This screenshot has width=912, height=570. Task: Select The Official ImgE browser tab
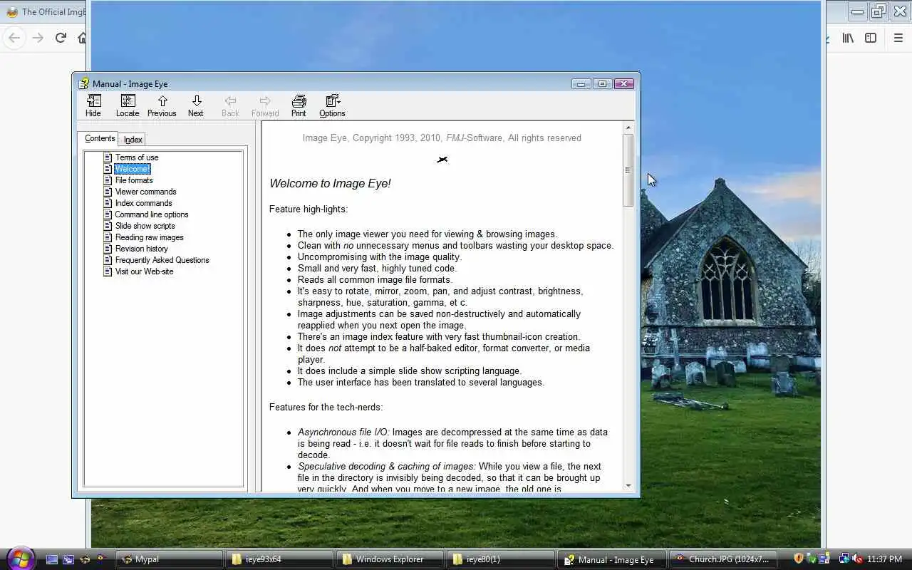[x=44, y=11]
